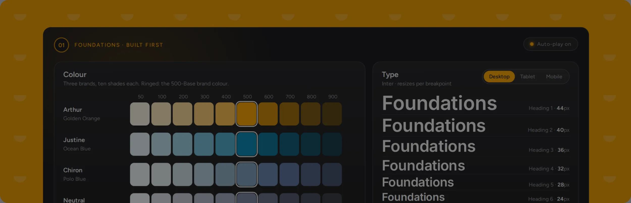Image resolution: width=631 pixels, height=203 pixels.
Task: Switch to the Mobile breakpoint tab
Action: click(x=554, y=77)
